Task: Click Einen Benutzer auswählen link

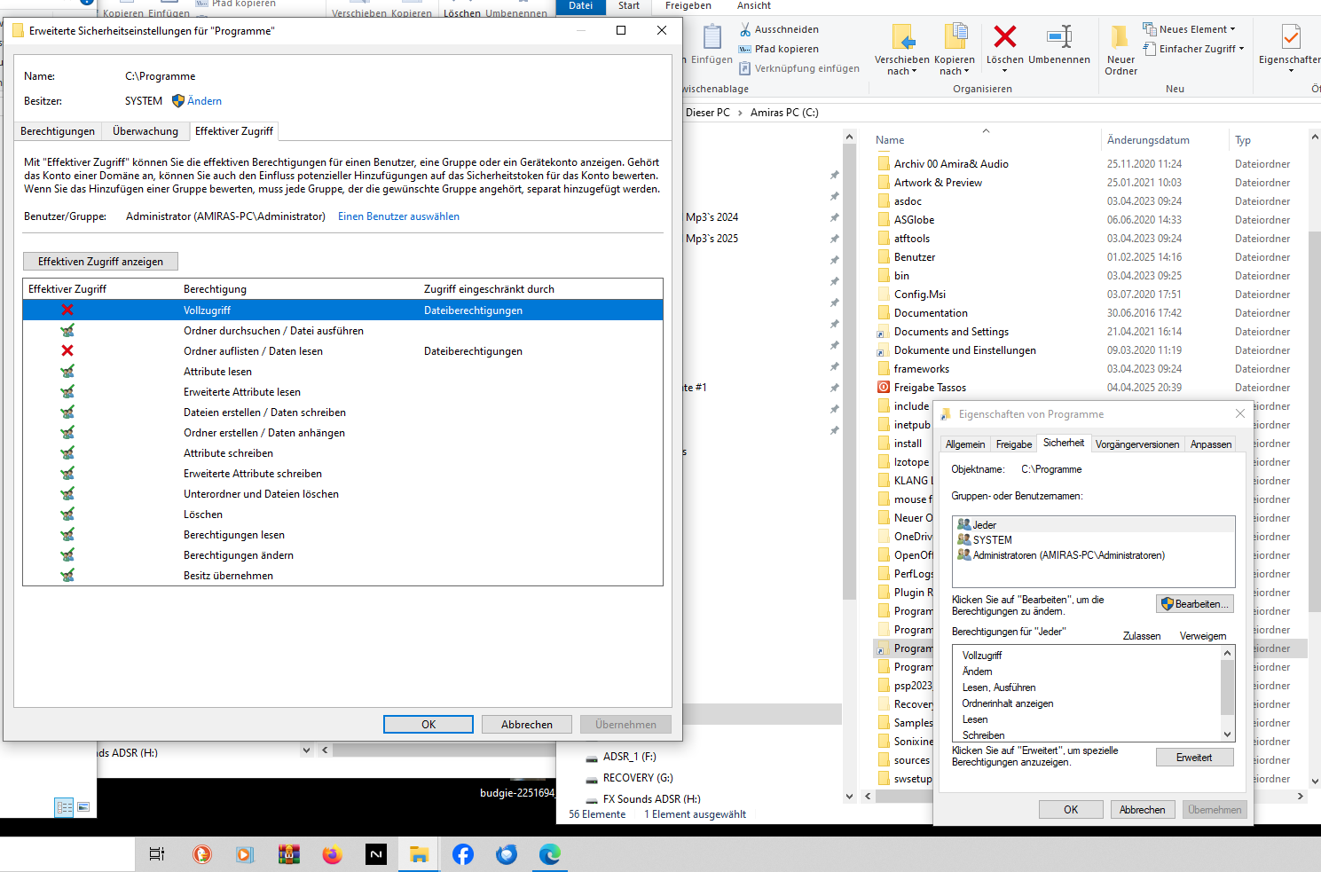Action: (x=398, y=216)
